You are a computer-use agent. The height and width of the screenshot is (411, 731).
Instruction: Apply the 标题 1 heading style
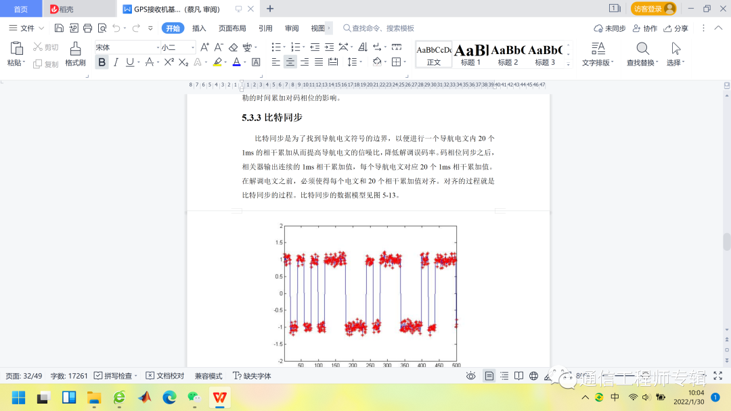pos(471,55)
